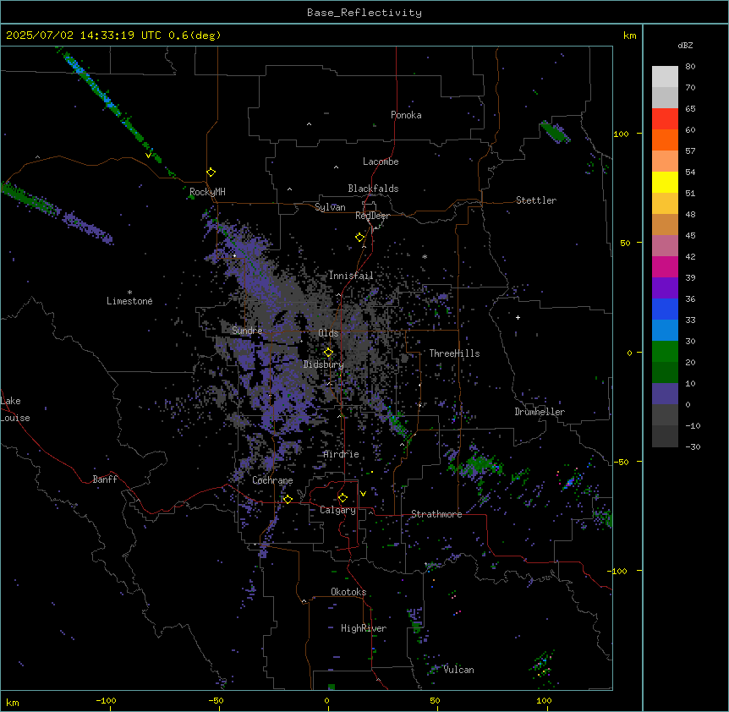The image size is (729, 712).
Task: Select the Innisfail city label
Action: [x=351, y=276]
